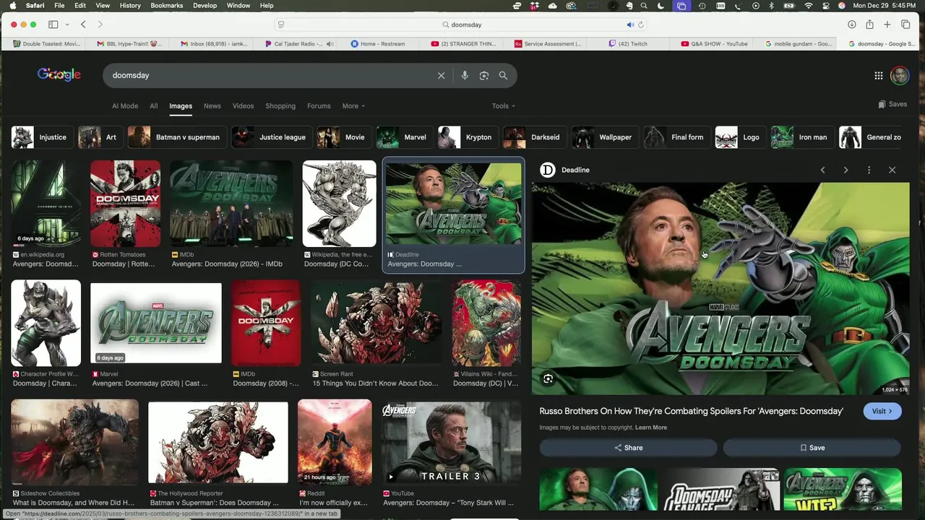Open YouTube Trailer 3 thumbnail
The width and height of the screenshot is (925, 520).
(x=452, y=443)
